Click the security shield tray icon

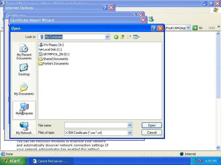coord(200,161)
